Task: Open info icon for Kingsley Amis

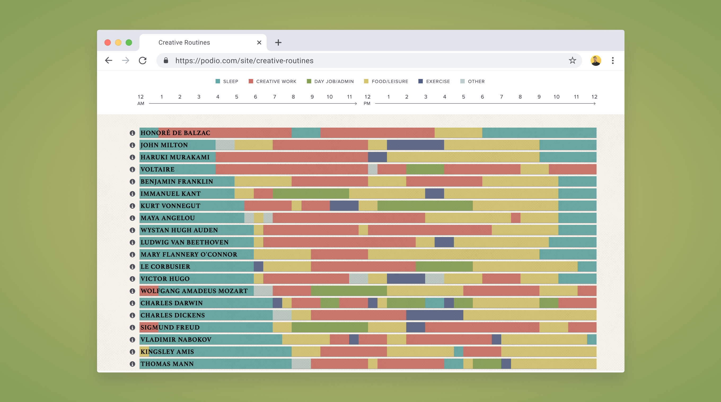Action: click(x=132, y=352)
